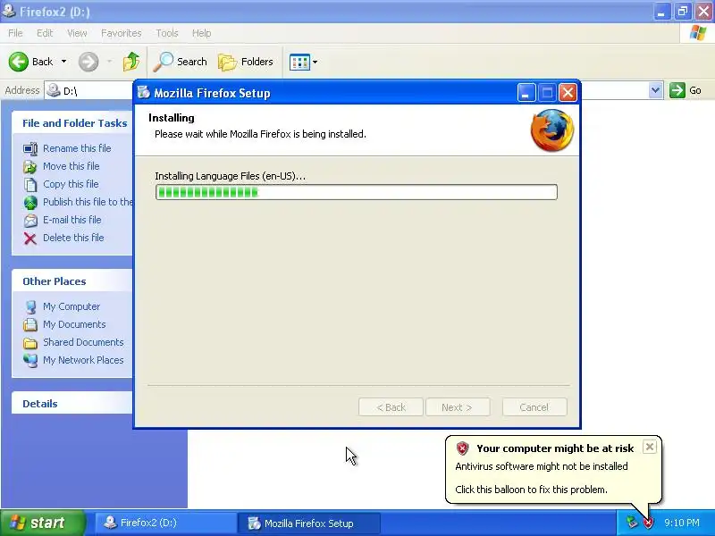The width and height of the screenshot is (715, 536).
Task: Click the grey Forward arrow icon
Action: pyautogui.click(x=88, y=62)
